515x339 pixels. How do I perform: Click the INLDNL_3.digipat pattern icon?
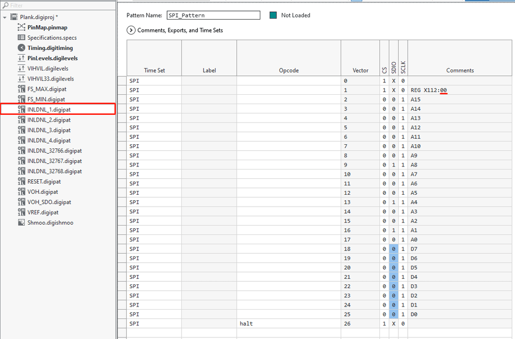pos(21,130)
